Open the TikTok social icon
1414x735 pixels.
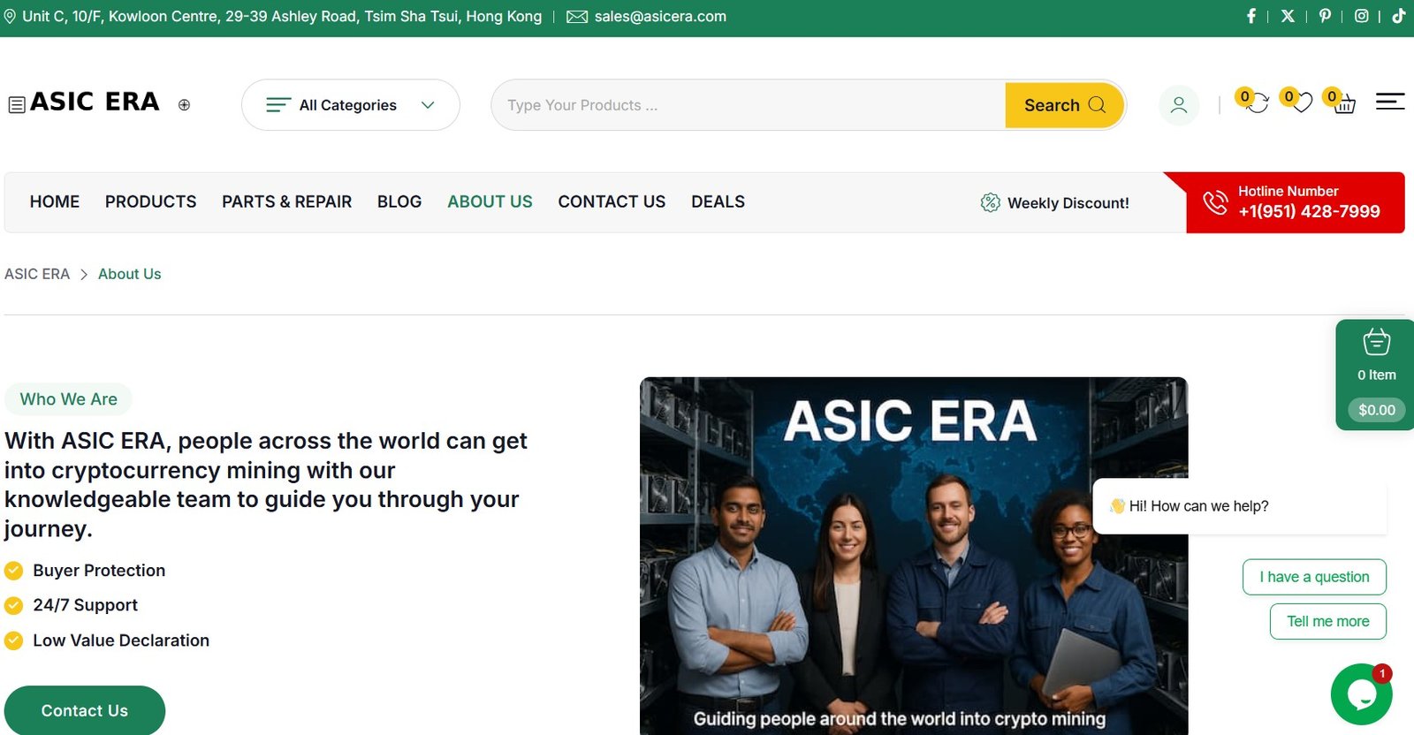[x=1398, y=16]
